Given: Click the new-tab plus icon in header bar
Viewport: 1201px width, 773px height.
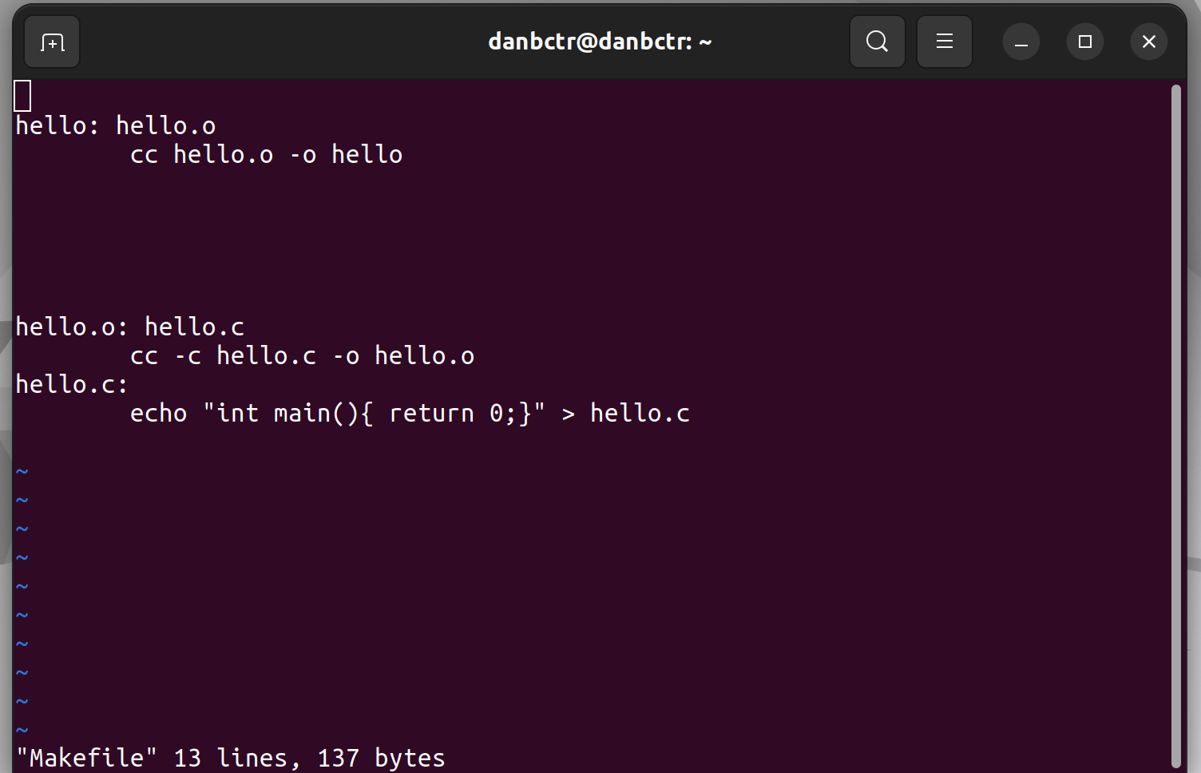Looking at the screenshot, I should (51, 42).
